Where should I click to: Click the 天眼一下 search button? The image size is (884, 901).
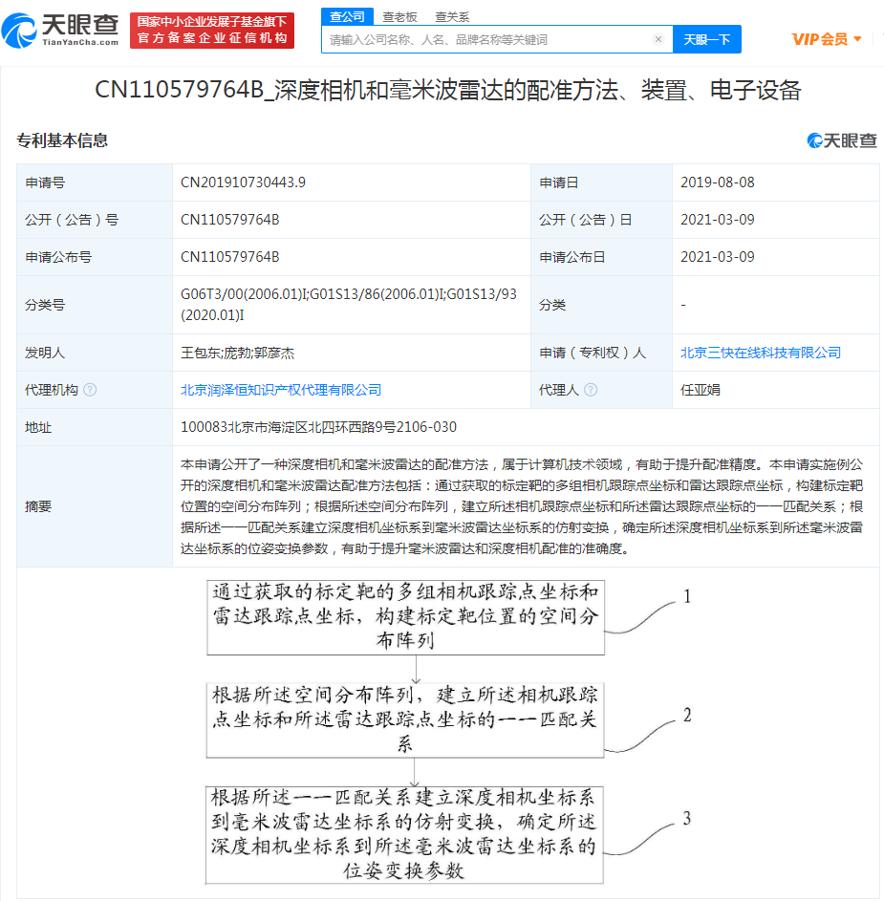click(x=706, y=39)
